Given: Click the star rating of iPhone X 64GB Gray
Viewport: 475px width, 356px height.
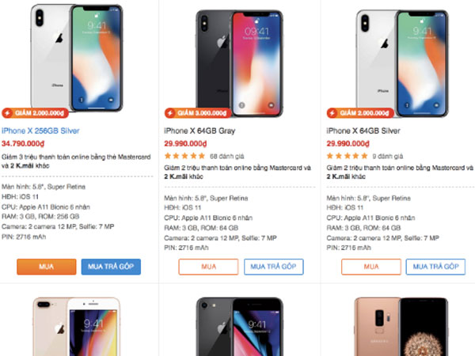Looking at the screenshot, I should click(184, 157).
